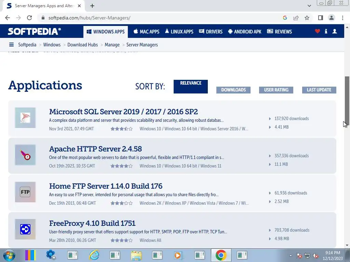Click the info icon in Softpedia header
The height and width of the screenshot is (262, 350).
point(326,31)
